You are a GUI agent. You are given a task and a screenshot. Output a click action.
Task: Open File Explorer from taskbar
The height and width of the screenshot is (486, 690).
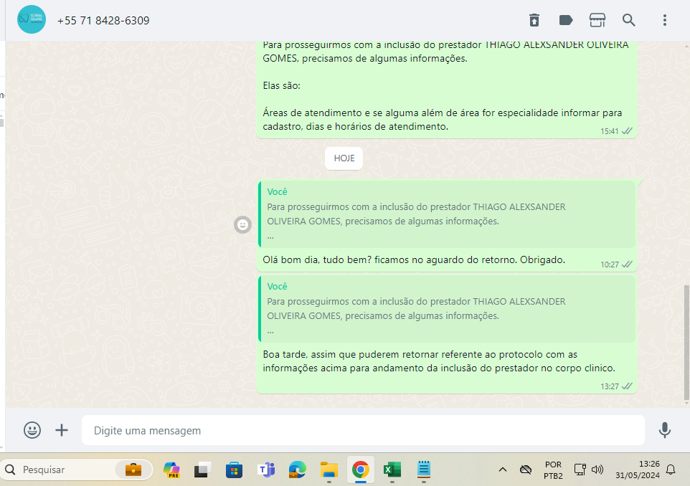329,470
